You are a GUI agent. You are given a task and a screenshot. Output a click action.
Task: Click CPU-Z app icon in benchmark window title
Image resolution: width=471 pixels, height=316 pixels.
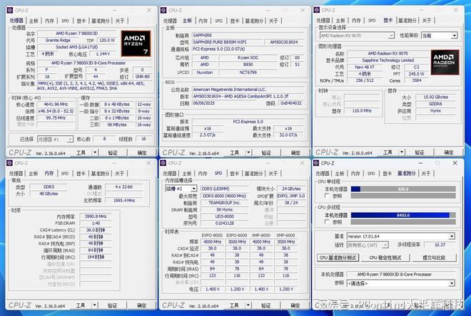tap(316, 163)
